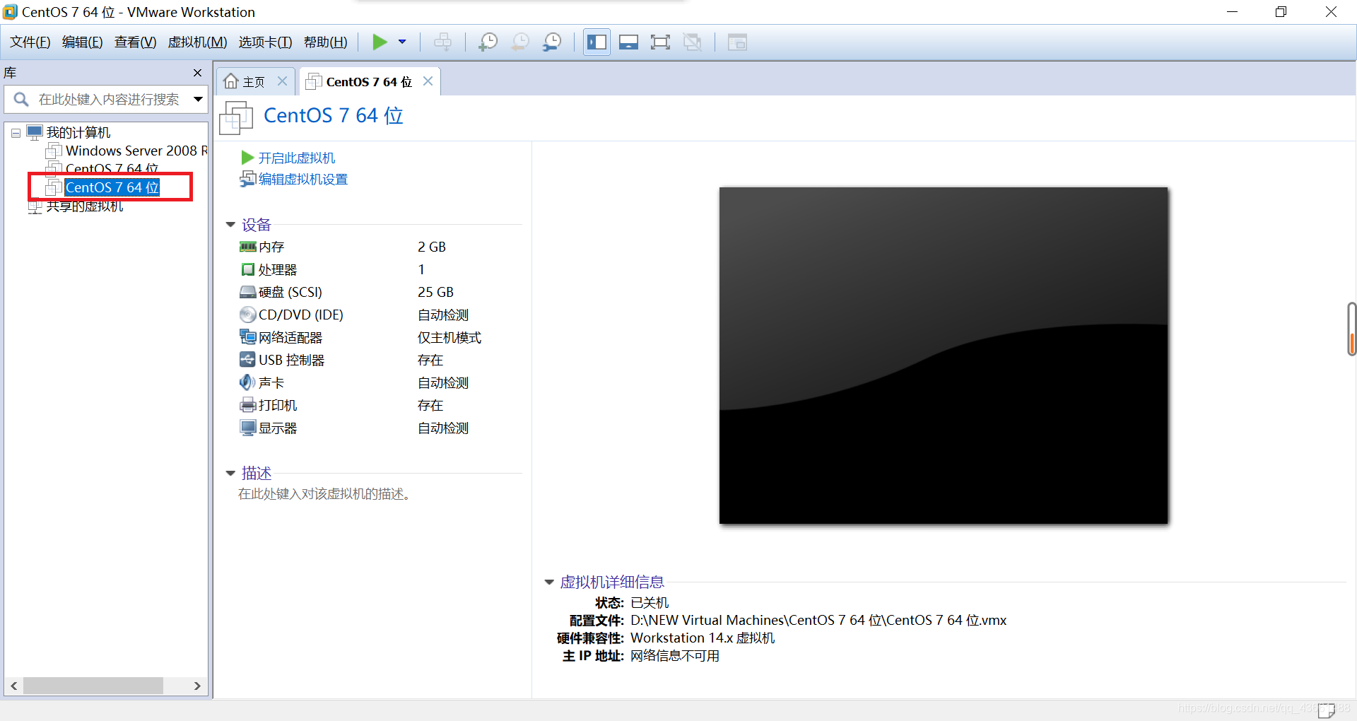Screen dimensions: 1357x721
Task: Select the highlighted CentOS 7 64 位 entry
Action: tap(111, 187)
